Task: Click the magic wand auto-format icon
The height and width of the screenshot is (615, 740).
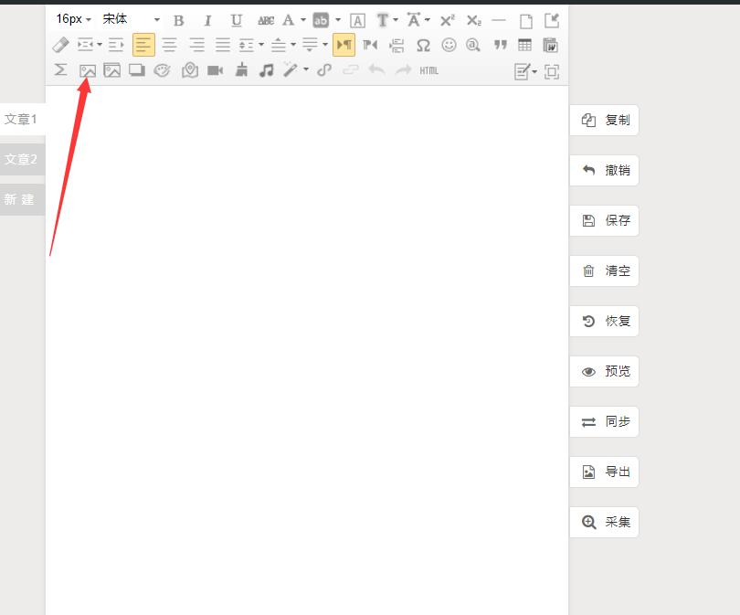Action: click(291, 69)
